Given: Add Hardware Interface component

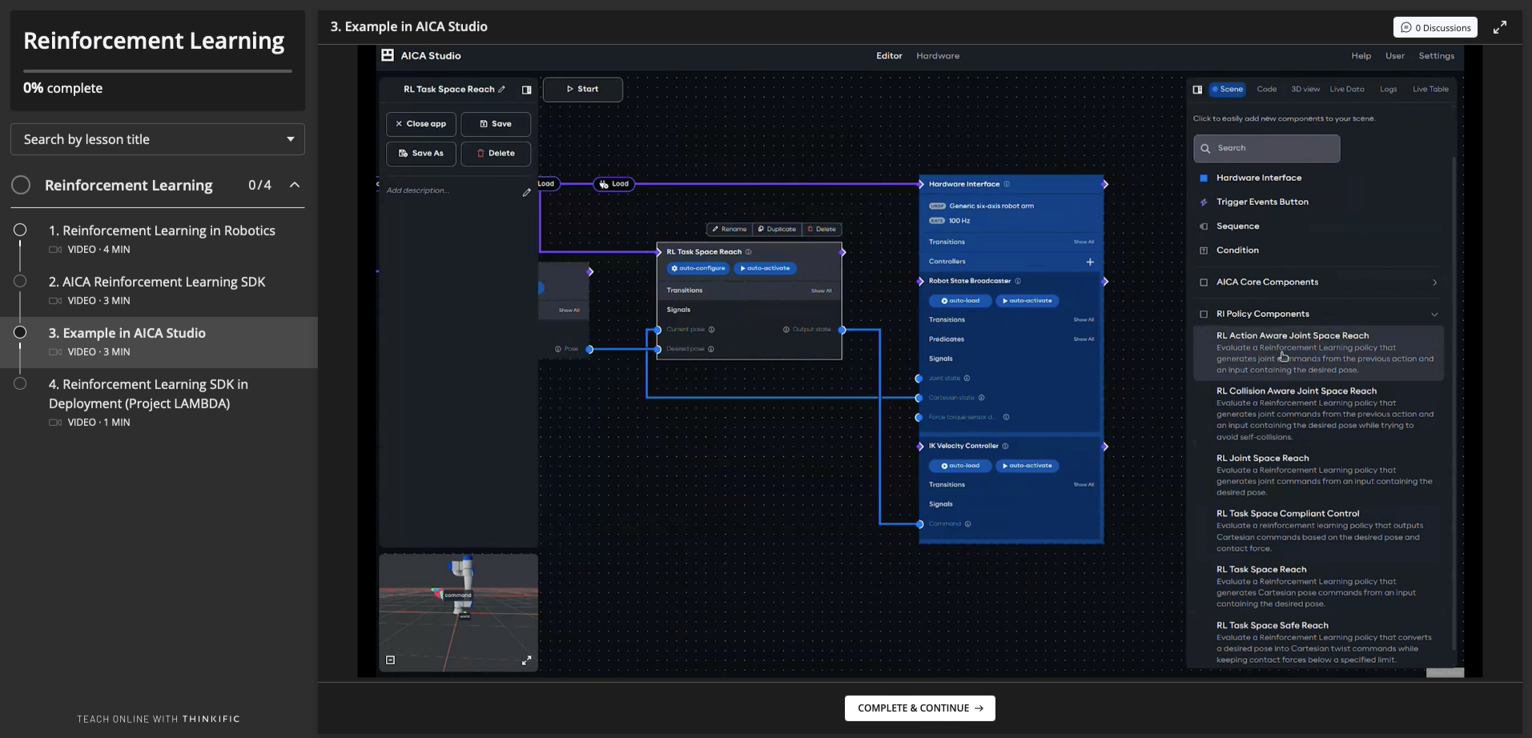Looking at the screenshot, I should (x=1258, y=178).
